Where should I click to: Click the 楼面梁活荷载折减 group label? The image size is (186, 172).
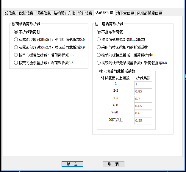point(26,24)
